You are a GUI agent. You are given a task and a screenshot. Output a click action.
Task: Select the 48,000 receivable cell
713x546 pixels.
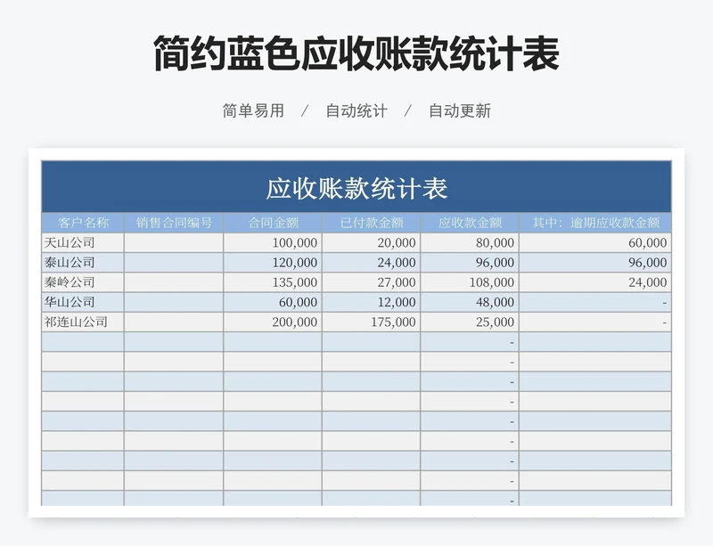coord(470,302)
